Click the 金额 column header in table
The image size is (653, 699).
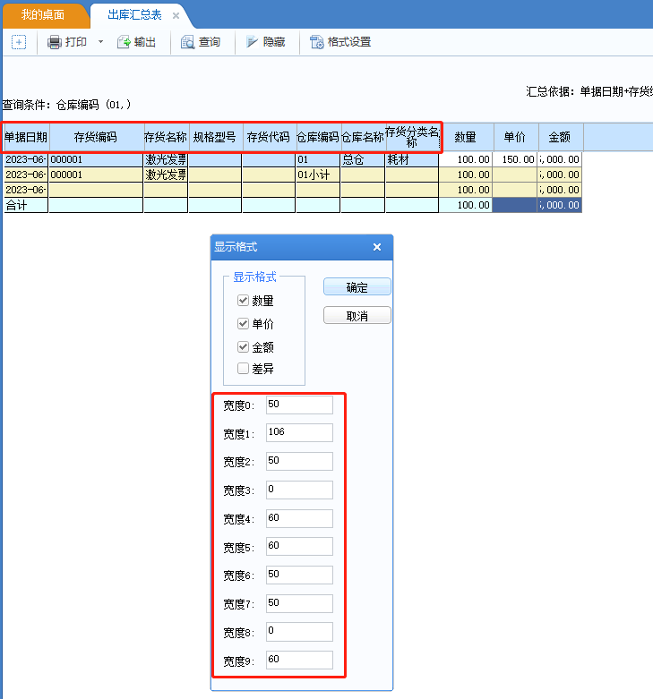pyautogui.click(x=560, y=137)
